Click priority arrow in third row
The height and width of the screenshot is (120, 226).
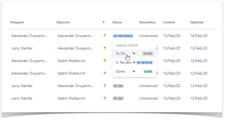pos(105,61)
